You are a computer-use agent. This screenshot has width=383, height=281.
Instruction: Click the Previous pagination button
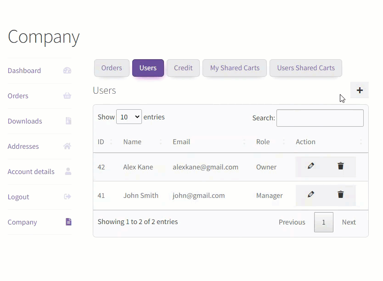(x=292, y=222)
